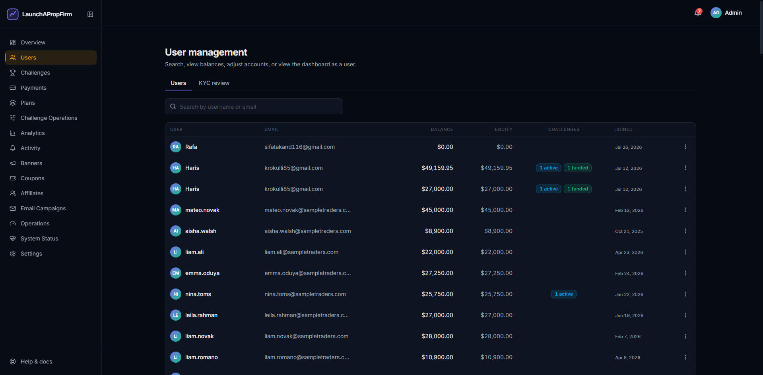Collapse the sidebar panel toggle icon
The image size is (763, 375).
tap(90, 14)
